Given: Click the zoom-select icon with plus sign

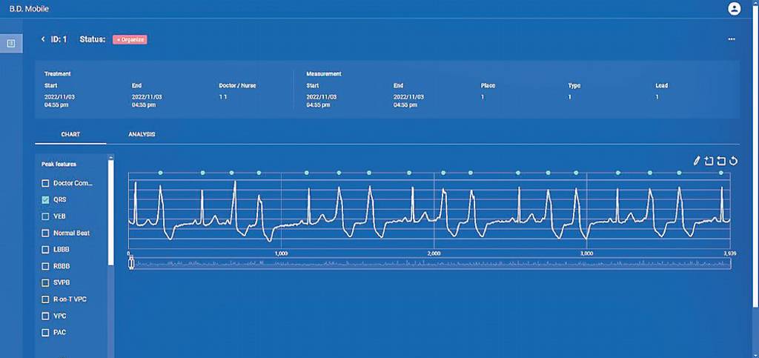Looking at the screenshot, I should click(x=709, y=161).
